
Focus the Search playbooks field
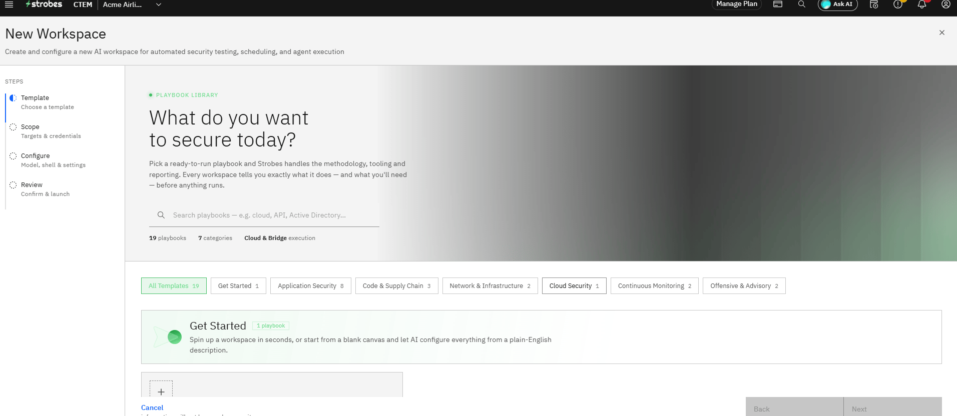click(264, 215)
